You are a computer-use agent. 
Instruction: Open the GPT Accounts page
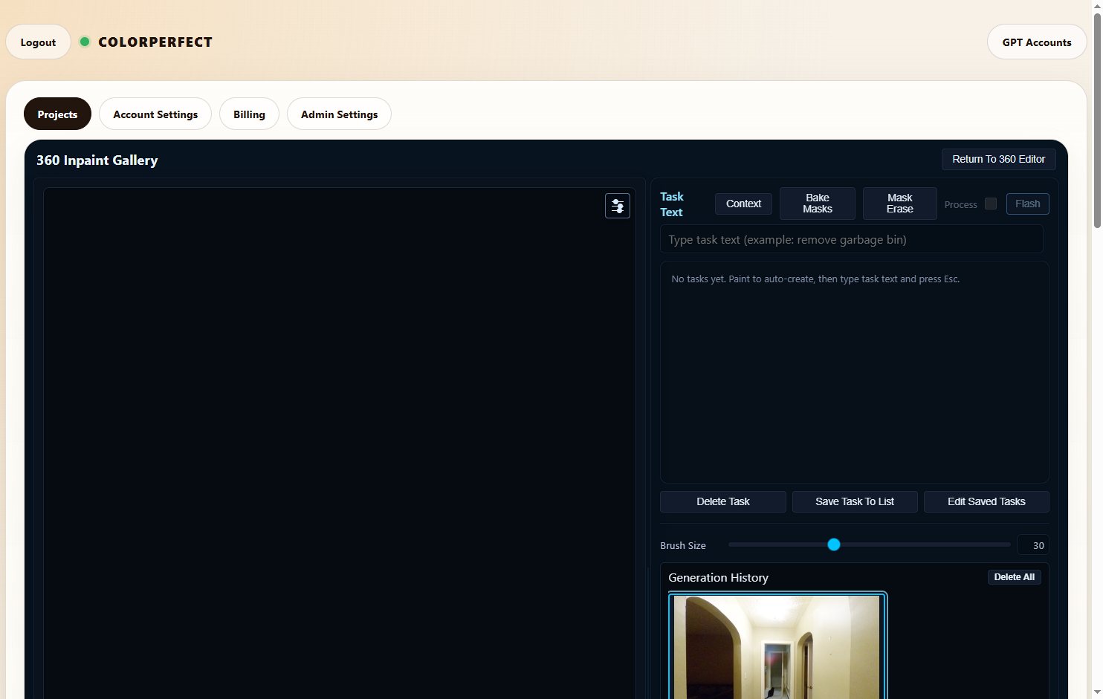point(1037,42)
